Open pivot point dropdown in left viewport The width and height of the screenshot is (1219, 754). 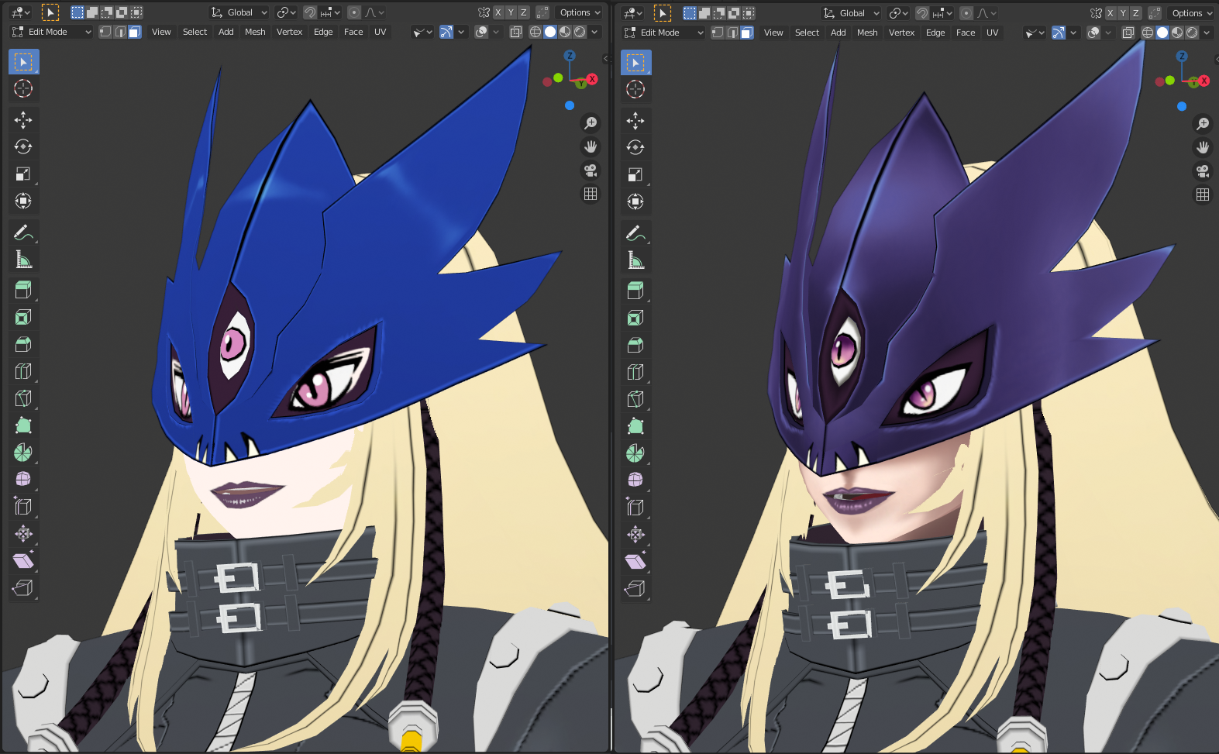[286, 12]
